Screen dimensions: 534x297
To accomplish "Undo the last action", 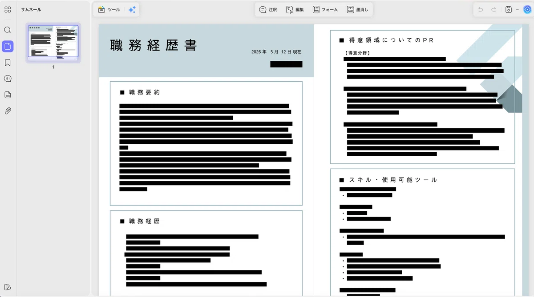I will pos(481,9).
